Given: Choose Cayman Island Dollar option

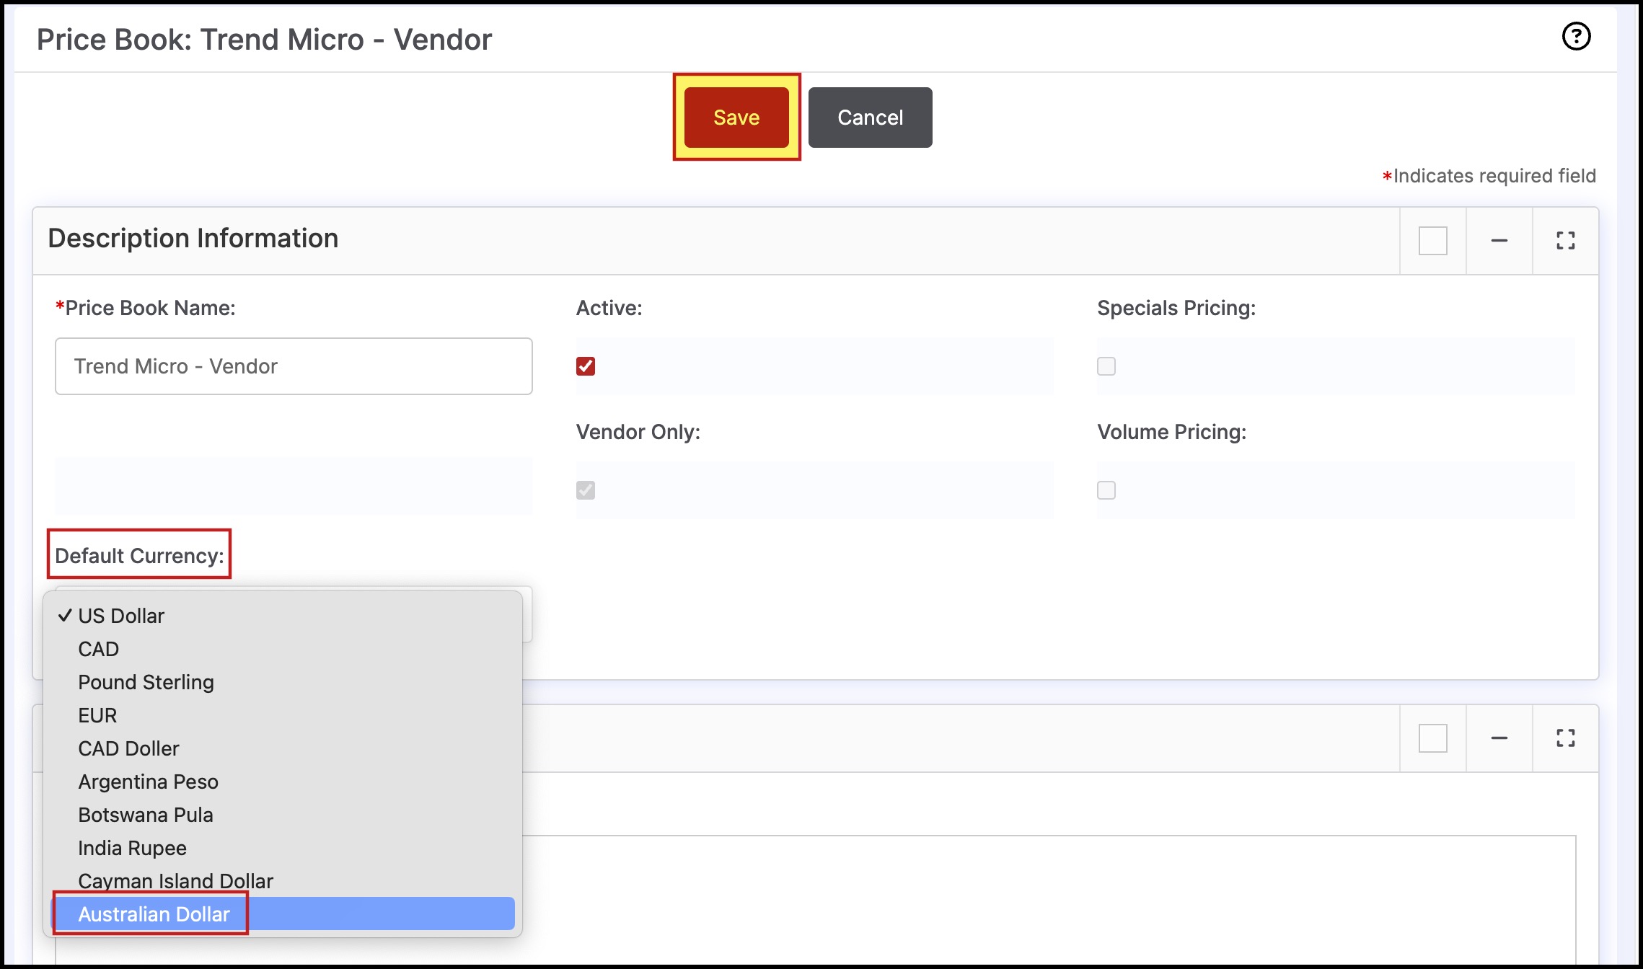Looking at the screenshot, I should click(x=175, y=881).
